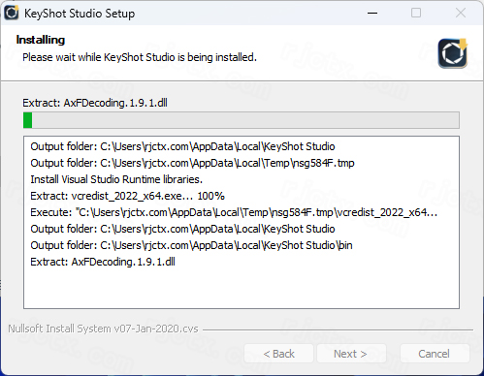Viewport: 484px width, 376px height.
Task: Click the green installation progress bar
Action: pos(242,120)
